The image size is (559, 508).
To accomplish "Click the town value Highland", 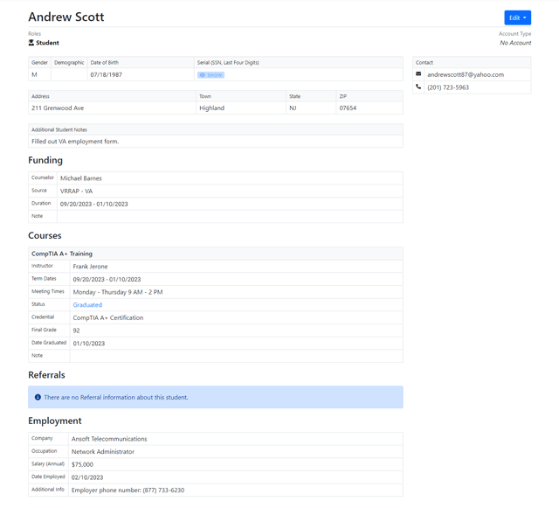I will 211,108.
